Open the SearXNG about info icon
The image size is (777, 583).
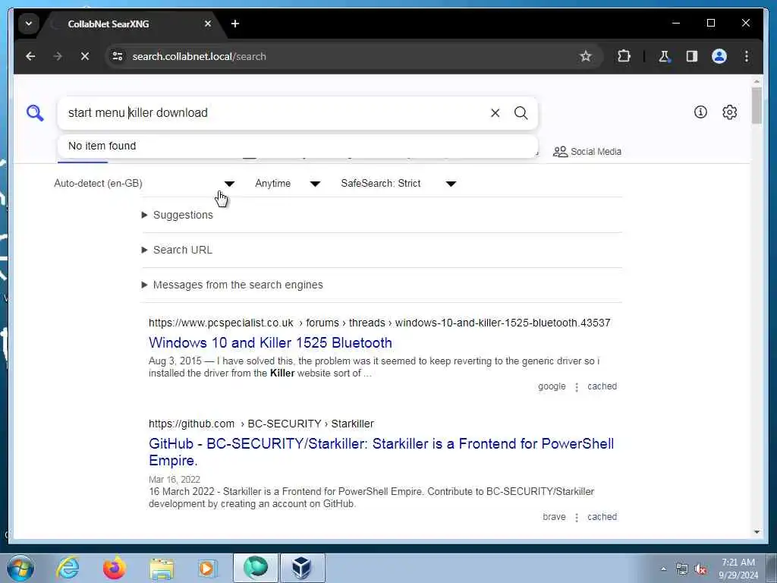tap(700, 112)
